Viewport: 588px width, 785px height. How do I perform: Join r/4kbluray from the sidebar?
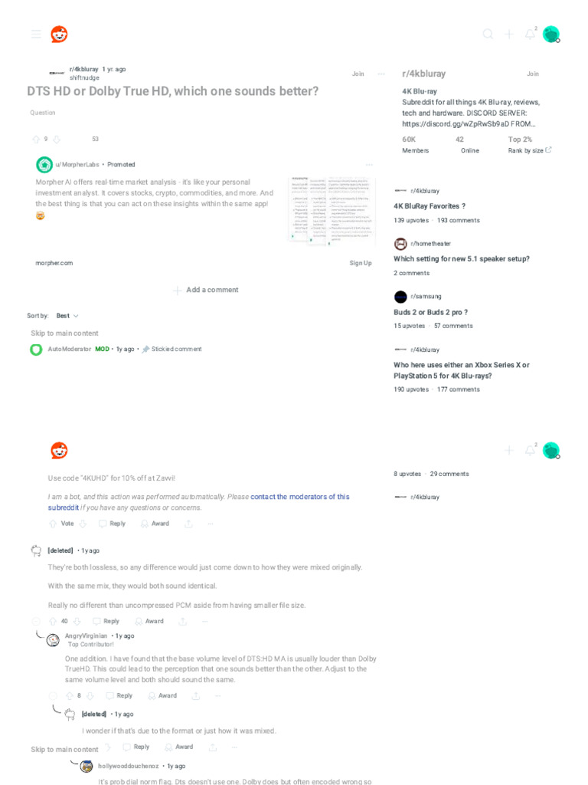[x=533, y=74]
